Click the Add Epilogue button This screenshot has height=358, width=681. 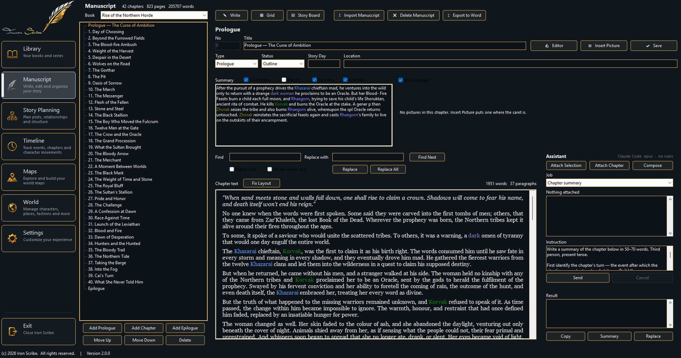(185, 328)
